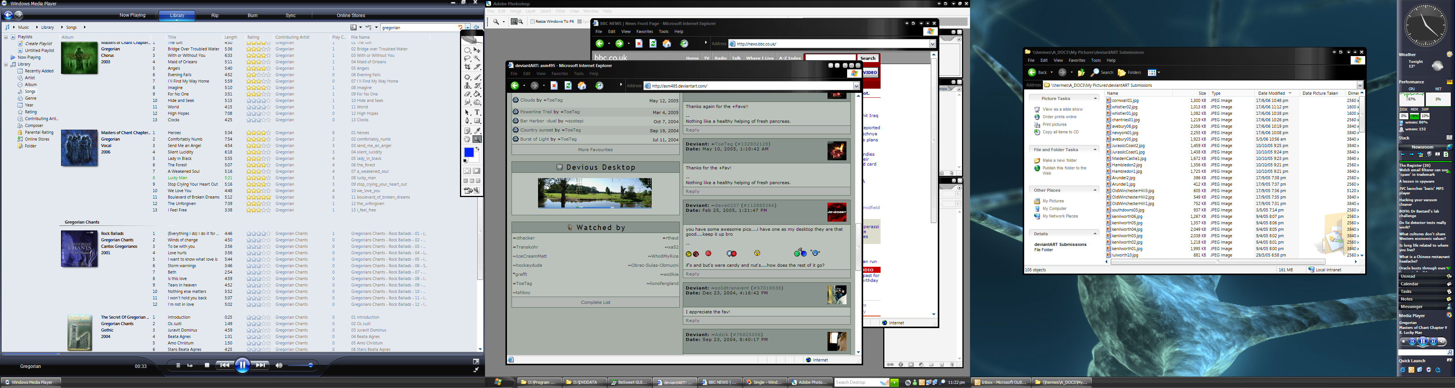The width and height of the screenshot is (1455, 388).
Task: Click the Stop icon in deviantART IE toolbar
Action: click(x=554, y=86)
